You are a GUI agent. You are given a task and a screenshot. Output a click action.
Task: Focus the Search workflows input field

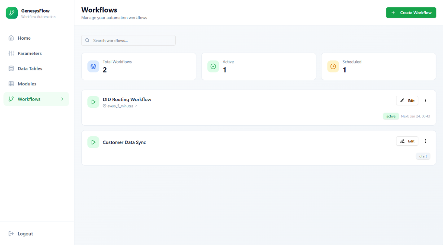(128, 41)
